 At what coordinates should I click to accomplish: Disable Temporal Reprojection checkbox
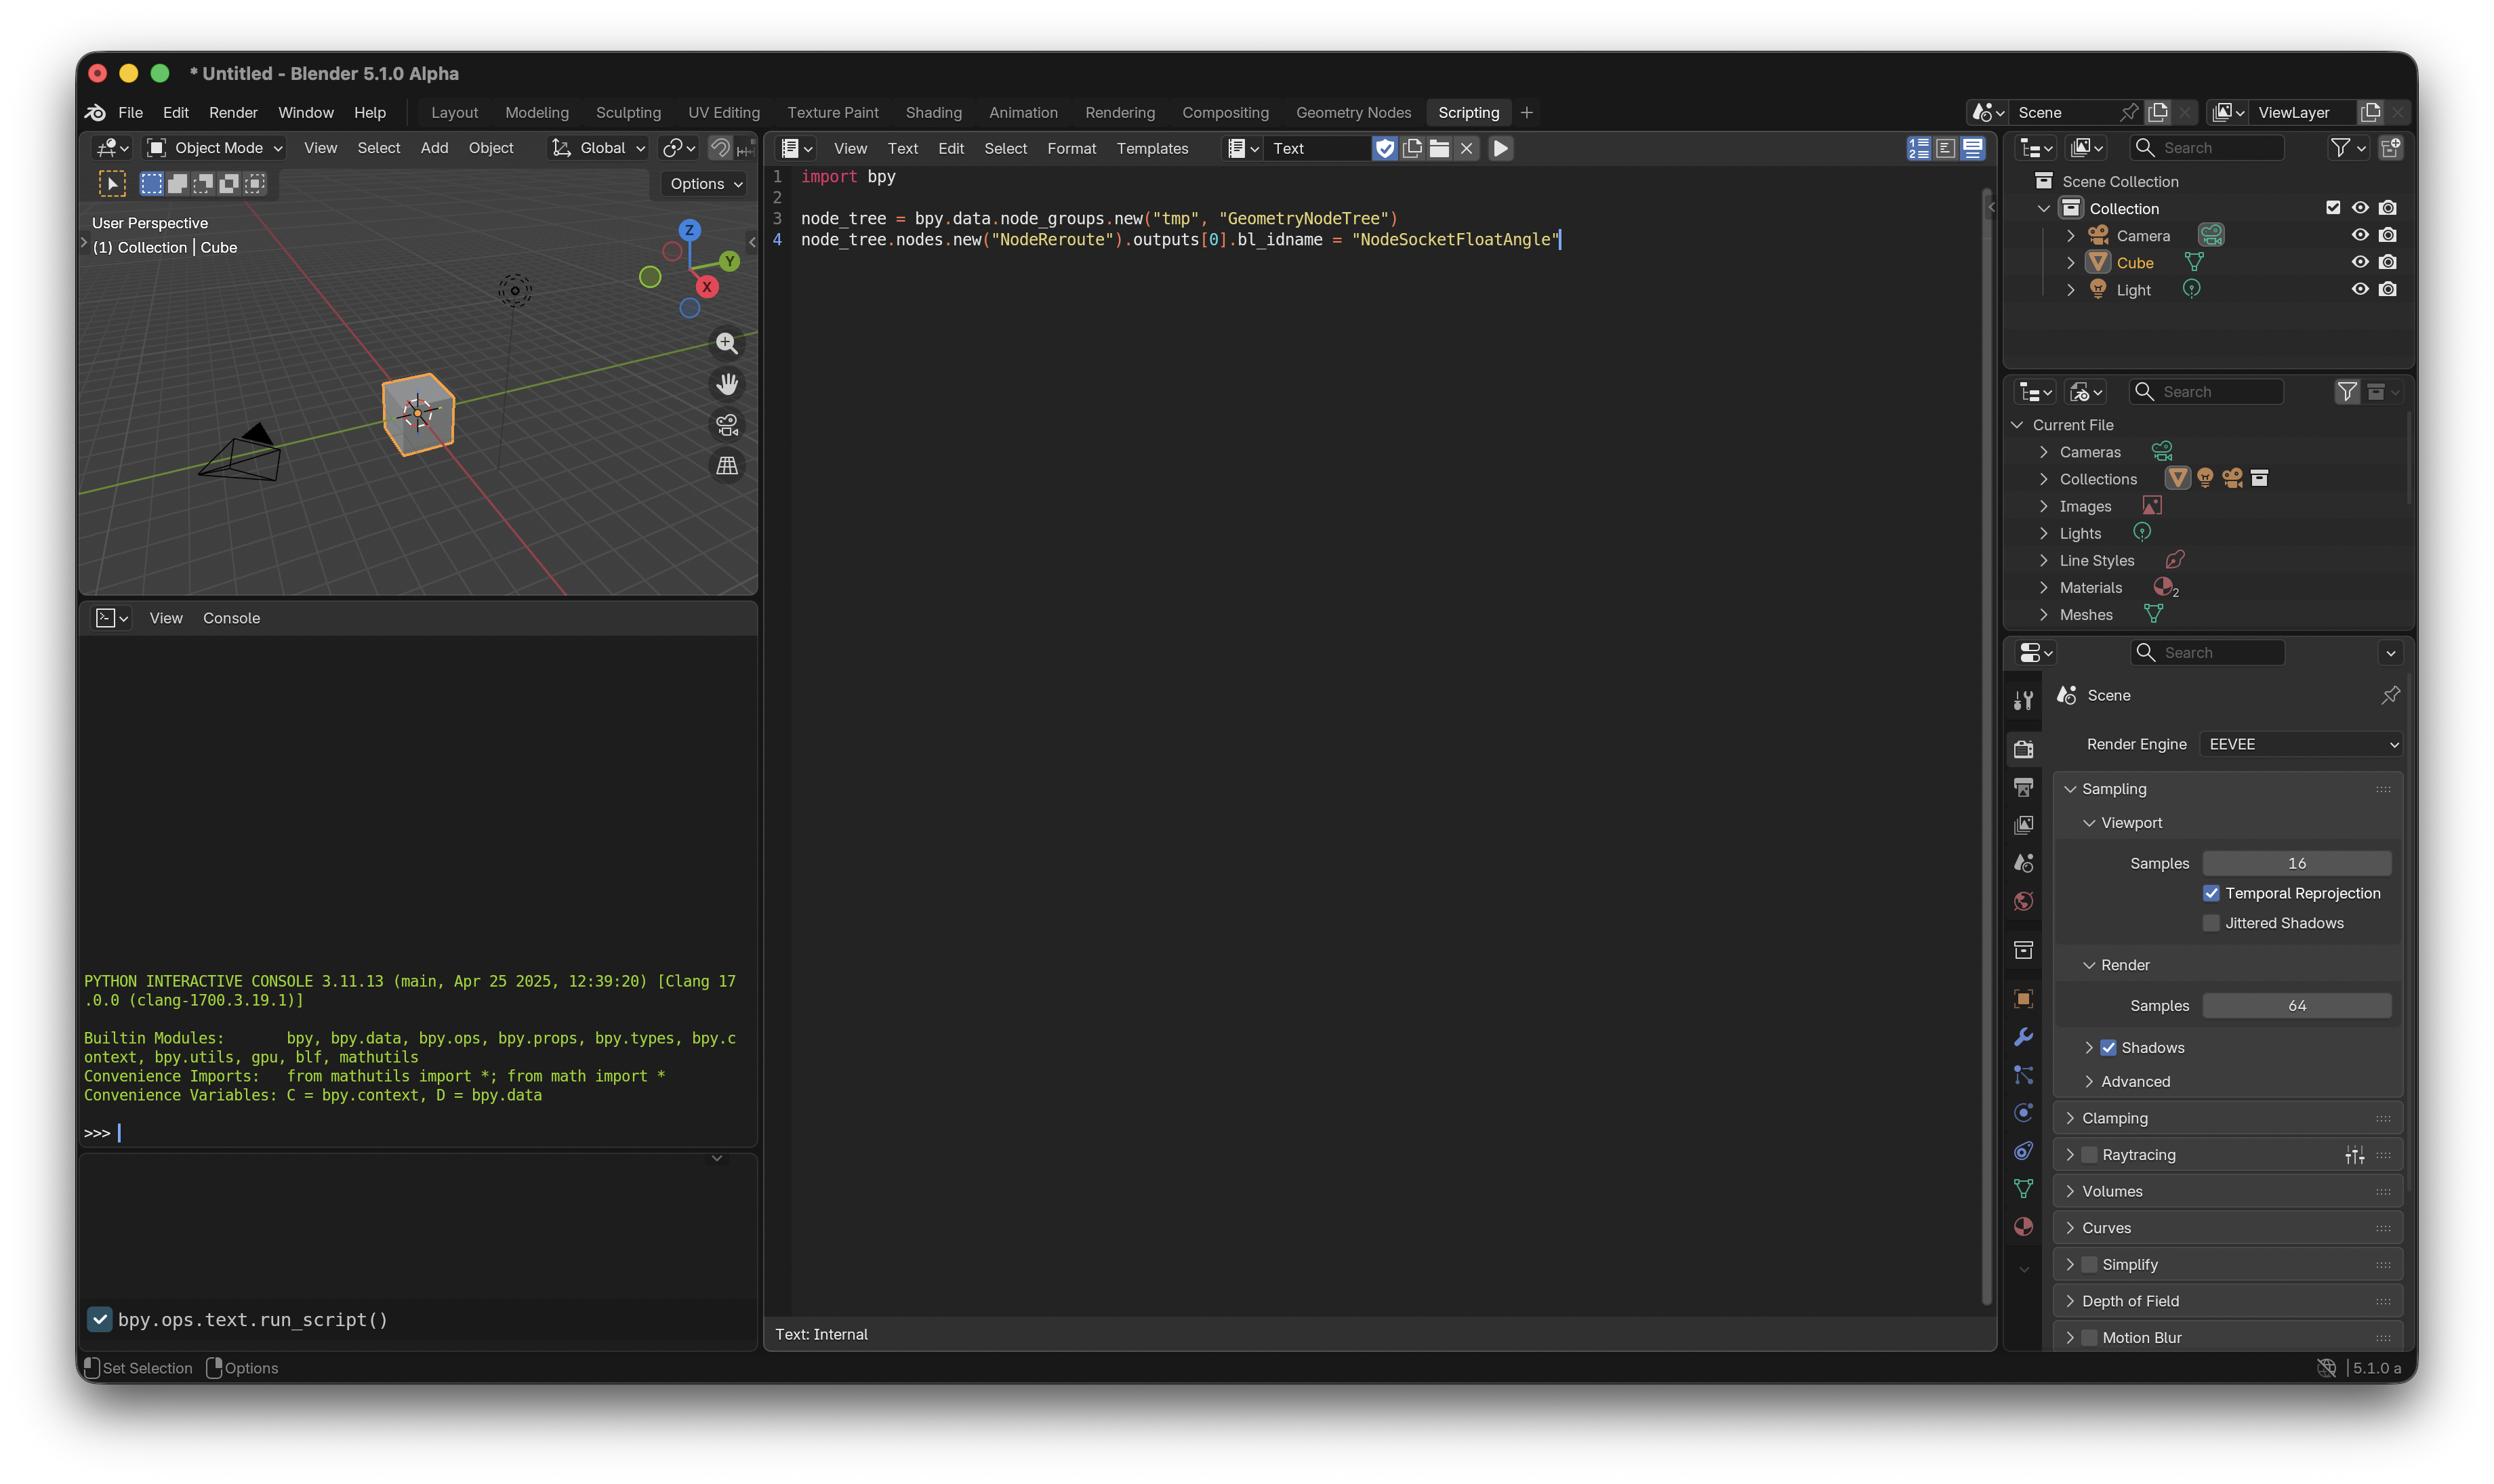(x=2211, y=893)
